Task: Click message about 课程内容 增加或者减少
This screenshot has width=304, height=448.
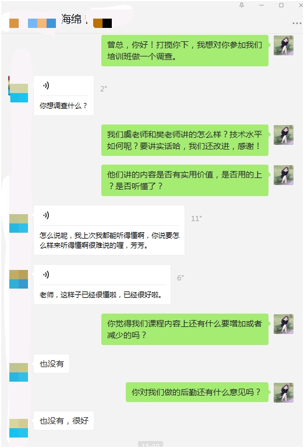Action: point(185,329)
